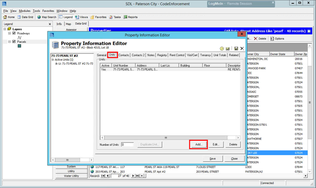Go to next record navigator button
Viewport: 316px width, 188px height.
133,176
